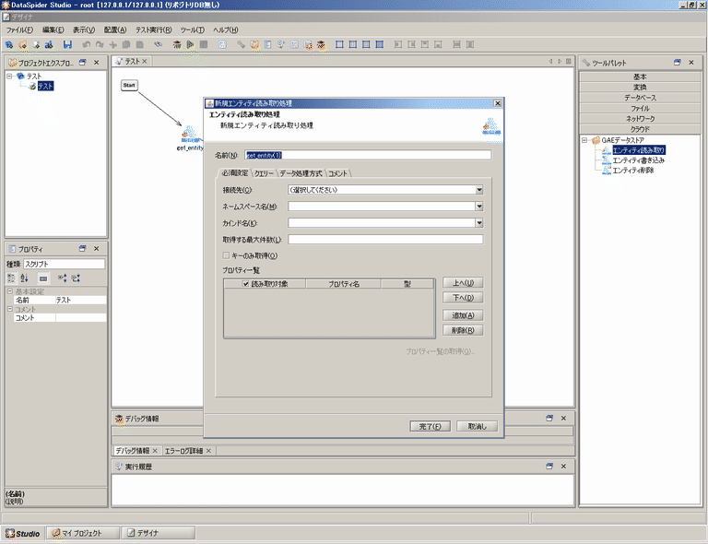Click the 上へ(U) button
Screen dimensions: 708x544
[463, 283]
